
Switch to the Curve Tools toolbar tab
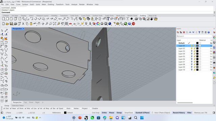point(85,16)
